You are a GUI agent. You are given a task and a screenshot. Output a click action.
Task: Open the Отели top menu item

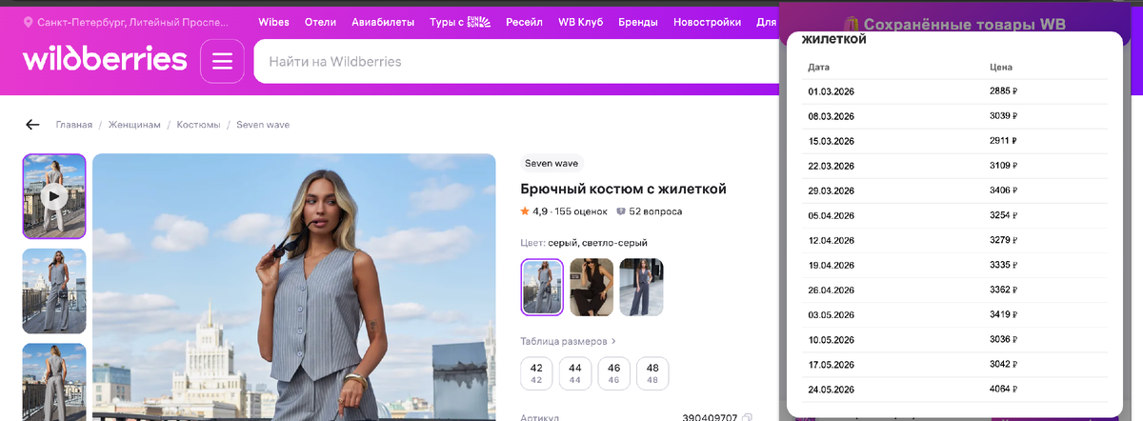(321, 21)
